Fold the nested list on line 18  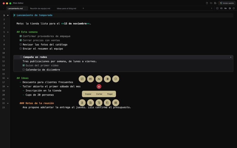point(8,86)
